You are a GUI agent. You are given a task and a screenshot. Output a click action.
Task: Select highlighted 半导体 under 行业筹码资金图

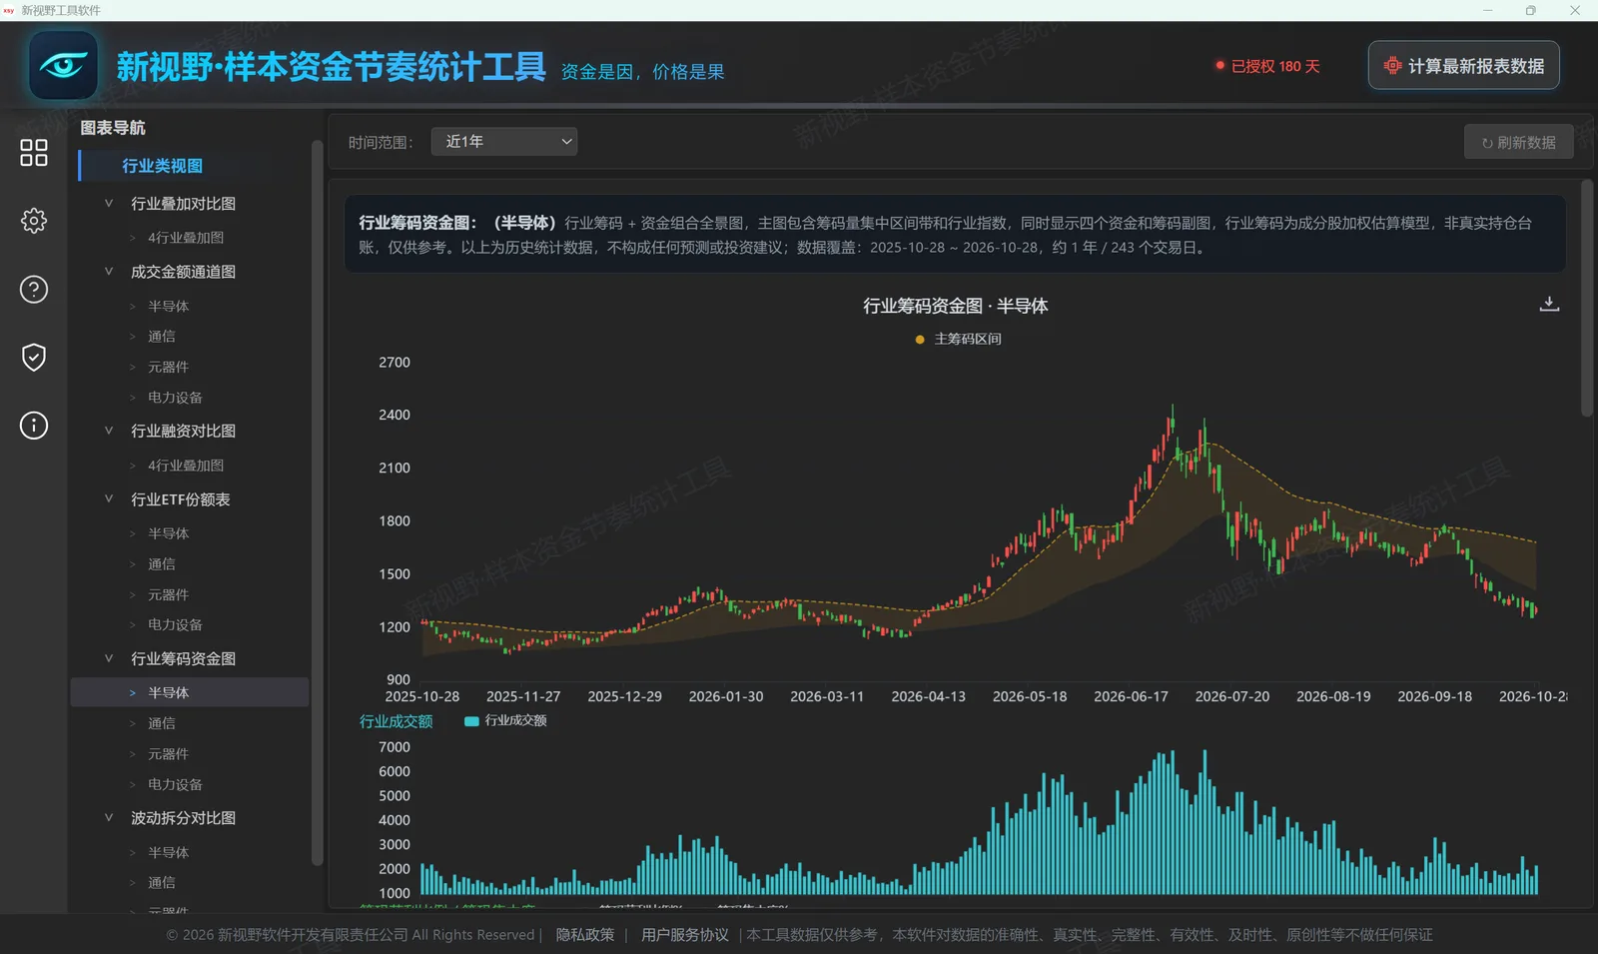(x=190, y=692)
